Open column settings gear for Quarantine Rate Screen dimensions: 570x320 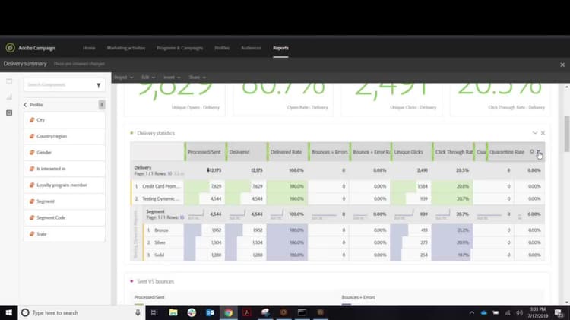pos(532,151)
